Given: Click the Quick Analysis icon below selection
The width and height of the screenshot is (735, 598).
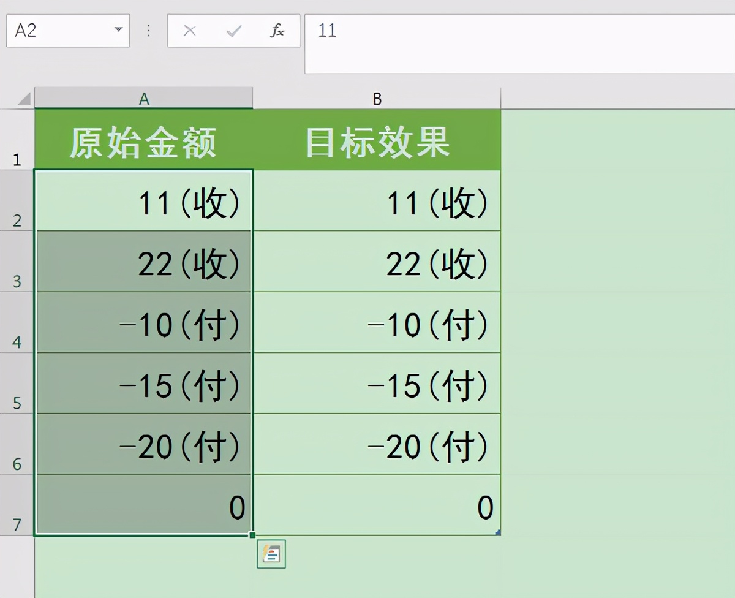Looking at the screenshot, I should pos(271,554).
